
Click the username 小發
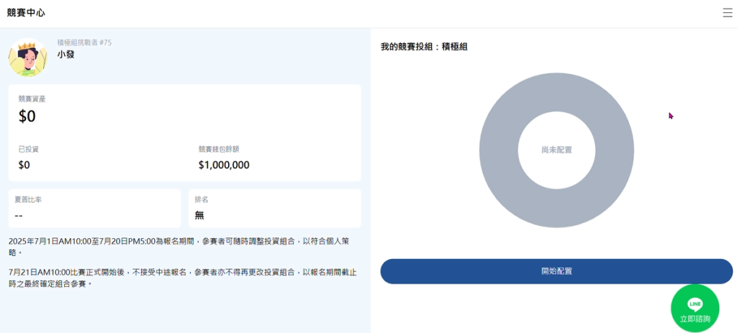tap(65, 55)
